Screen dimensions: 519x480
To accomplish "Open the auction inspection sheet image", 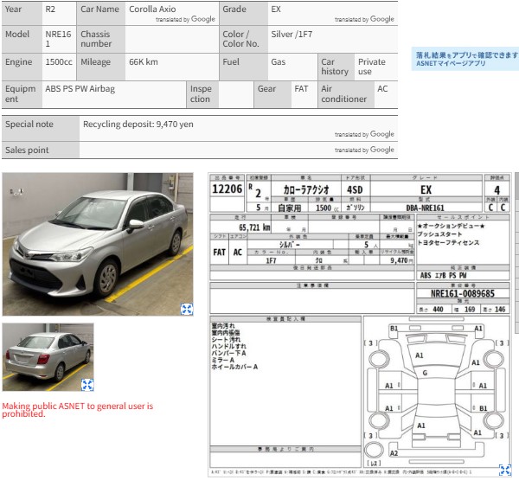I will coord(360,324).
